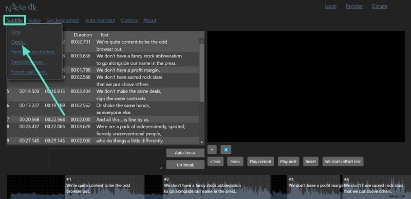Click start time 00:20.568 in row 7
The height and width of the screenshot is (199, 411).
[x=29, y=120]
